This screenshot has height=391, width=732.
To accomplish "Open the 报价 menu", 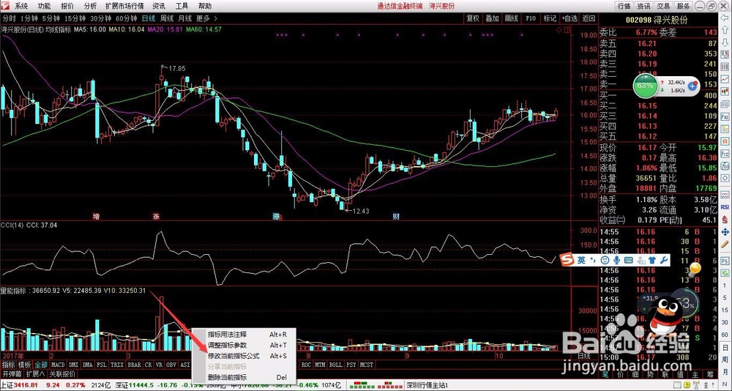I will pyautogui.click(x=67, y=6).
